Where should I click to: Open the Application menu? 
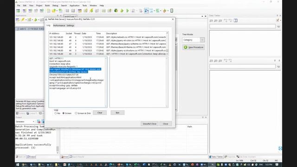tap(74, 6)
